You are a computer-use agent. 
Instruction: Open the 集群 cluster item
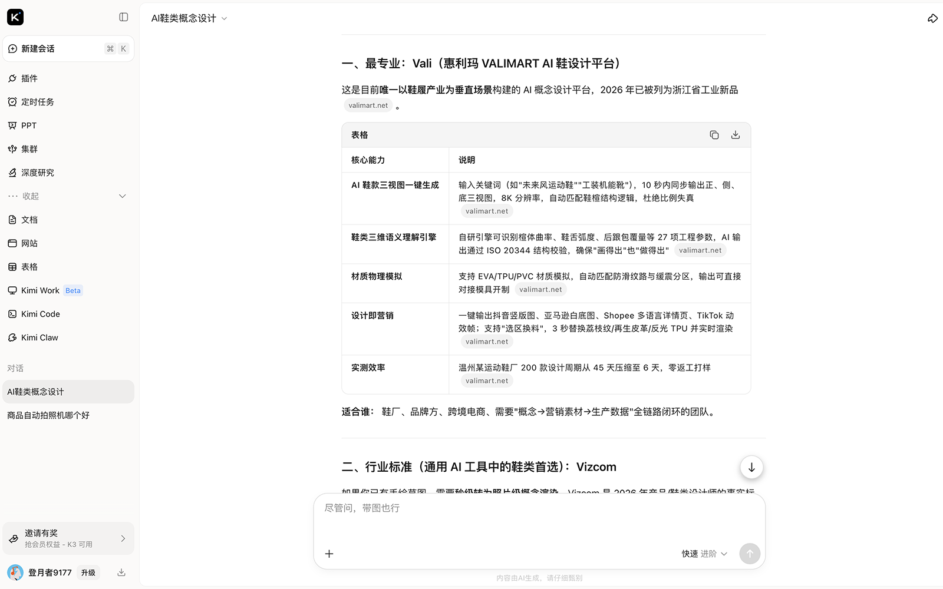pos(68,149)
